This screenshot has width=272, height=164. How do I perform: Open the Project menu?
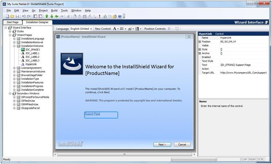point(43,10)
